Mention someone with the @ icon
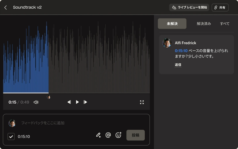This screenshot has height=149, width=238. click(x=108, y=135)
